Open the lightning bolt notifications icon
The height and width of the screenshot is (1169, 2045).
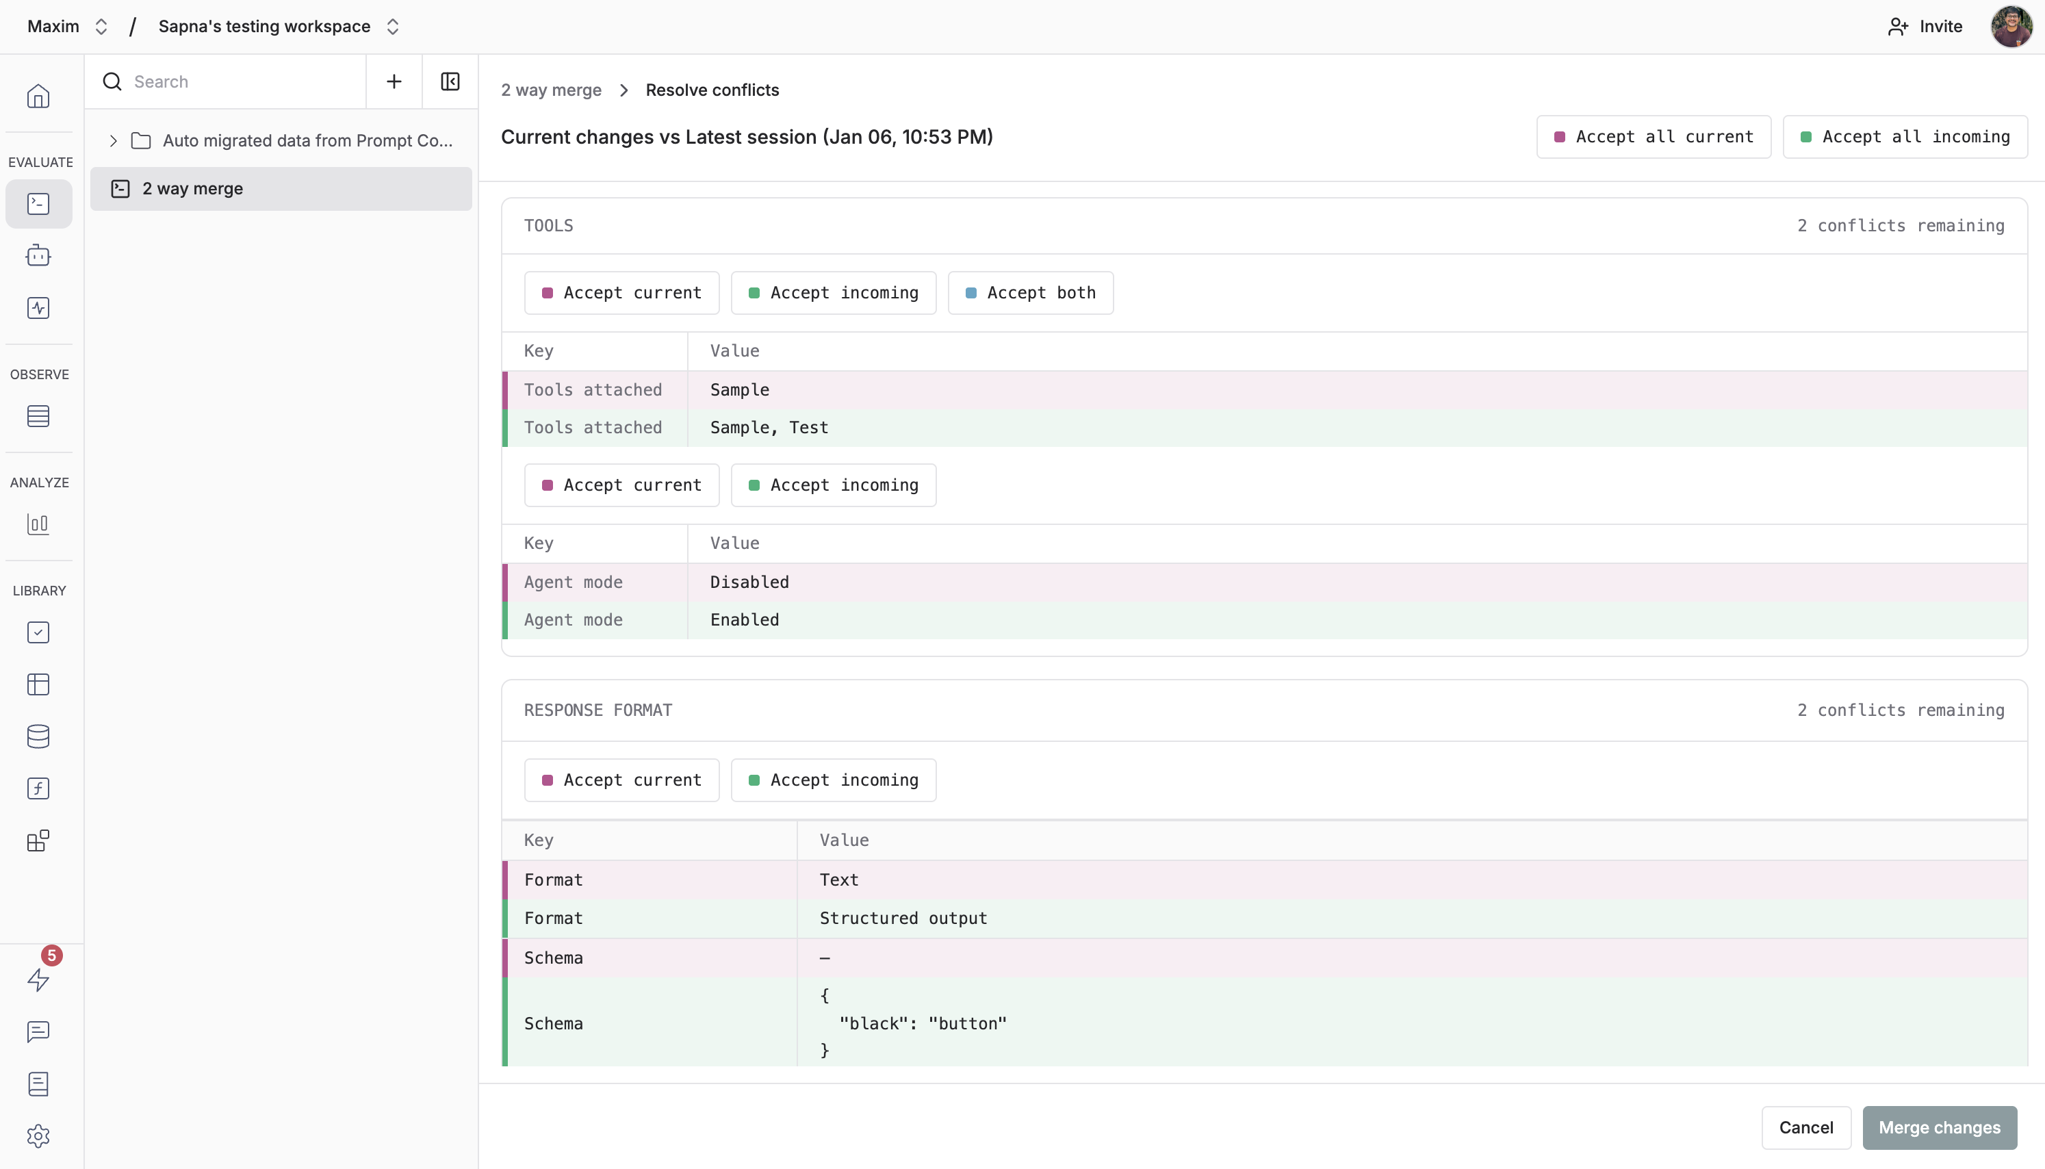38,979
